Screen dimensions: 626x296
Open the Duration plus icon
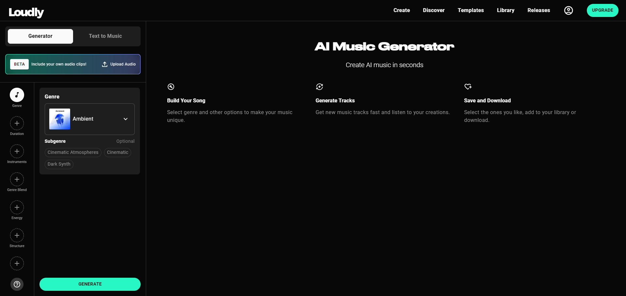17,123
